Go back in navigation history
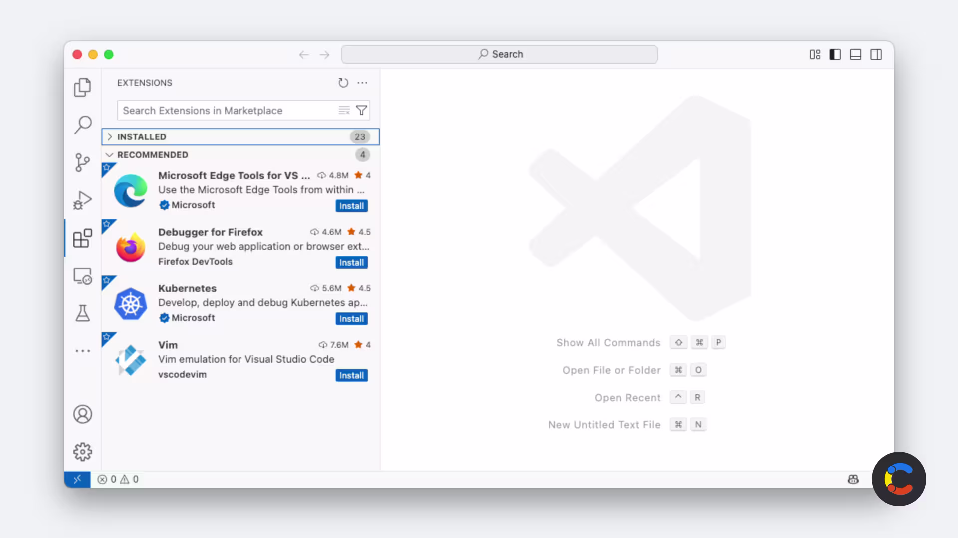 (x=304, y=55)
